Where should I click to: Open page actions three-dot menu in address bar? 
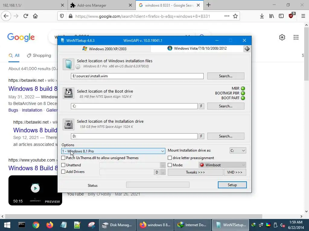pos(227,16)
